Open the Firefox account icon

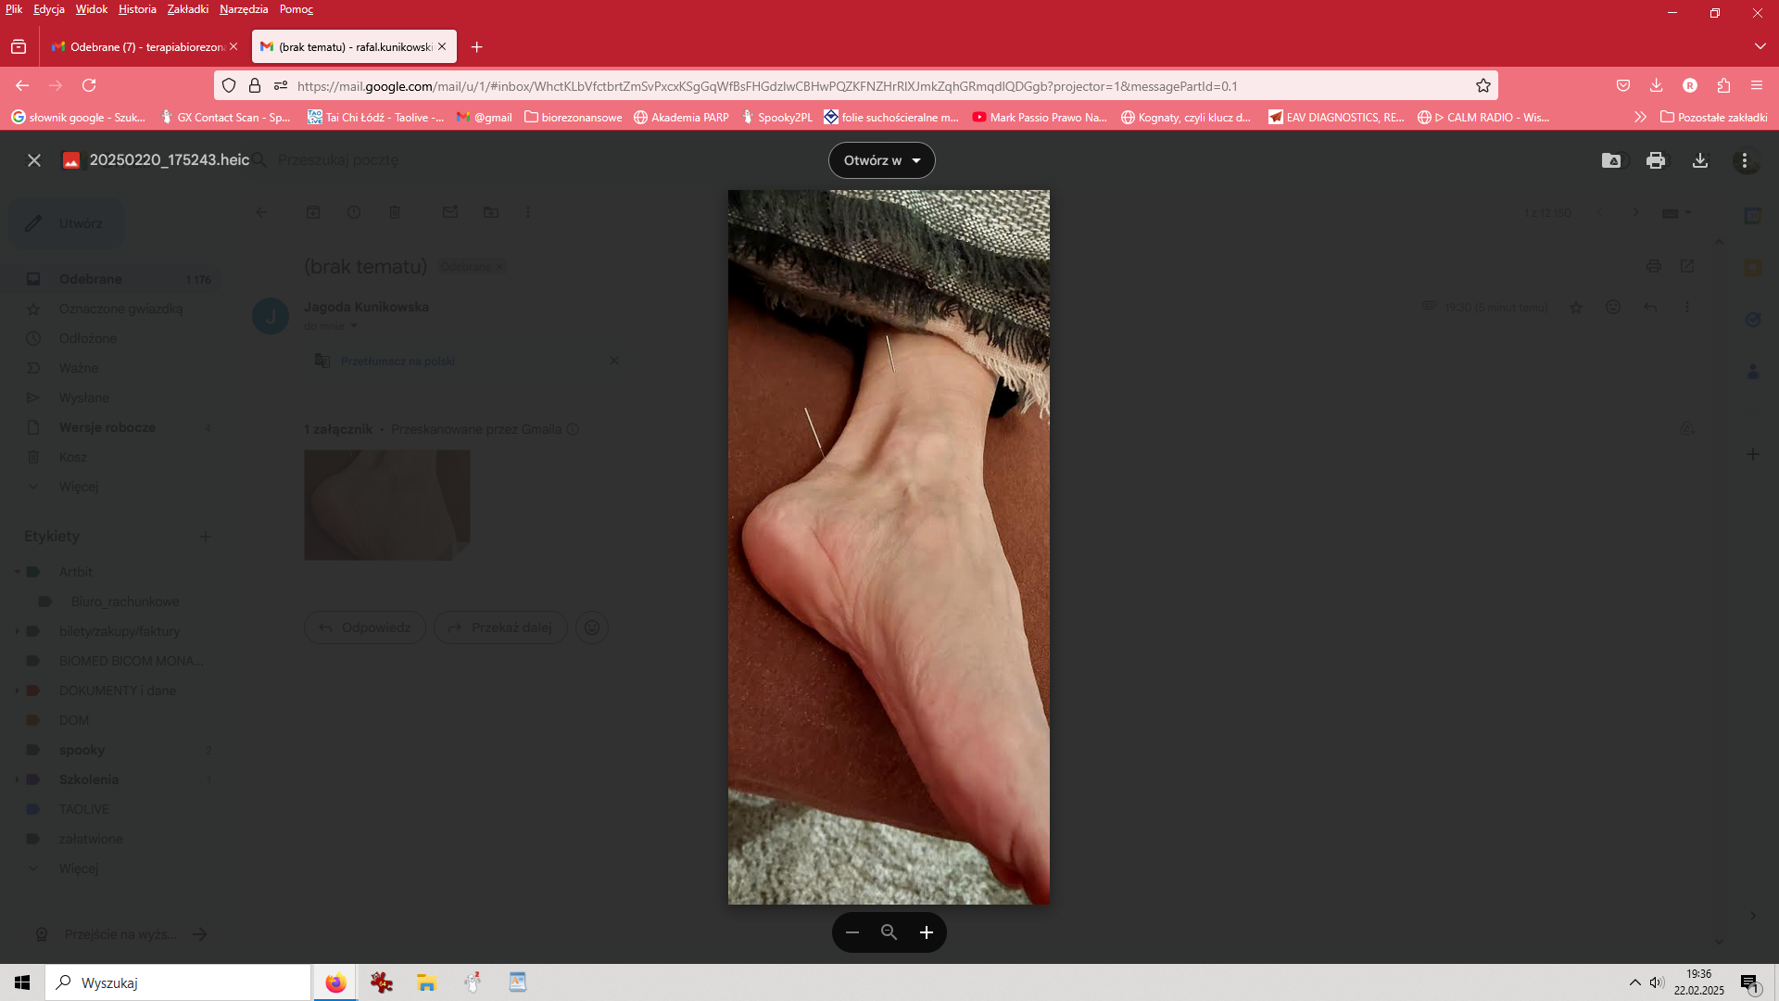tap(1690, 85)
